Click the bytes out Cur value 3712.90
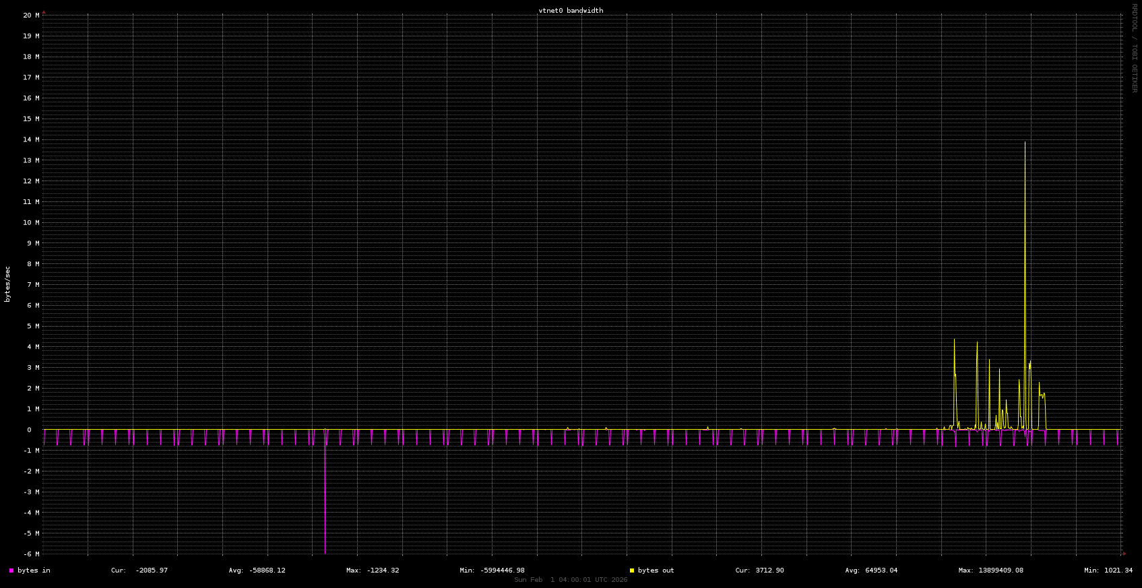The height and width of the screenshot is (588, 1142). click(x=769, y=570)
